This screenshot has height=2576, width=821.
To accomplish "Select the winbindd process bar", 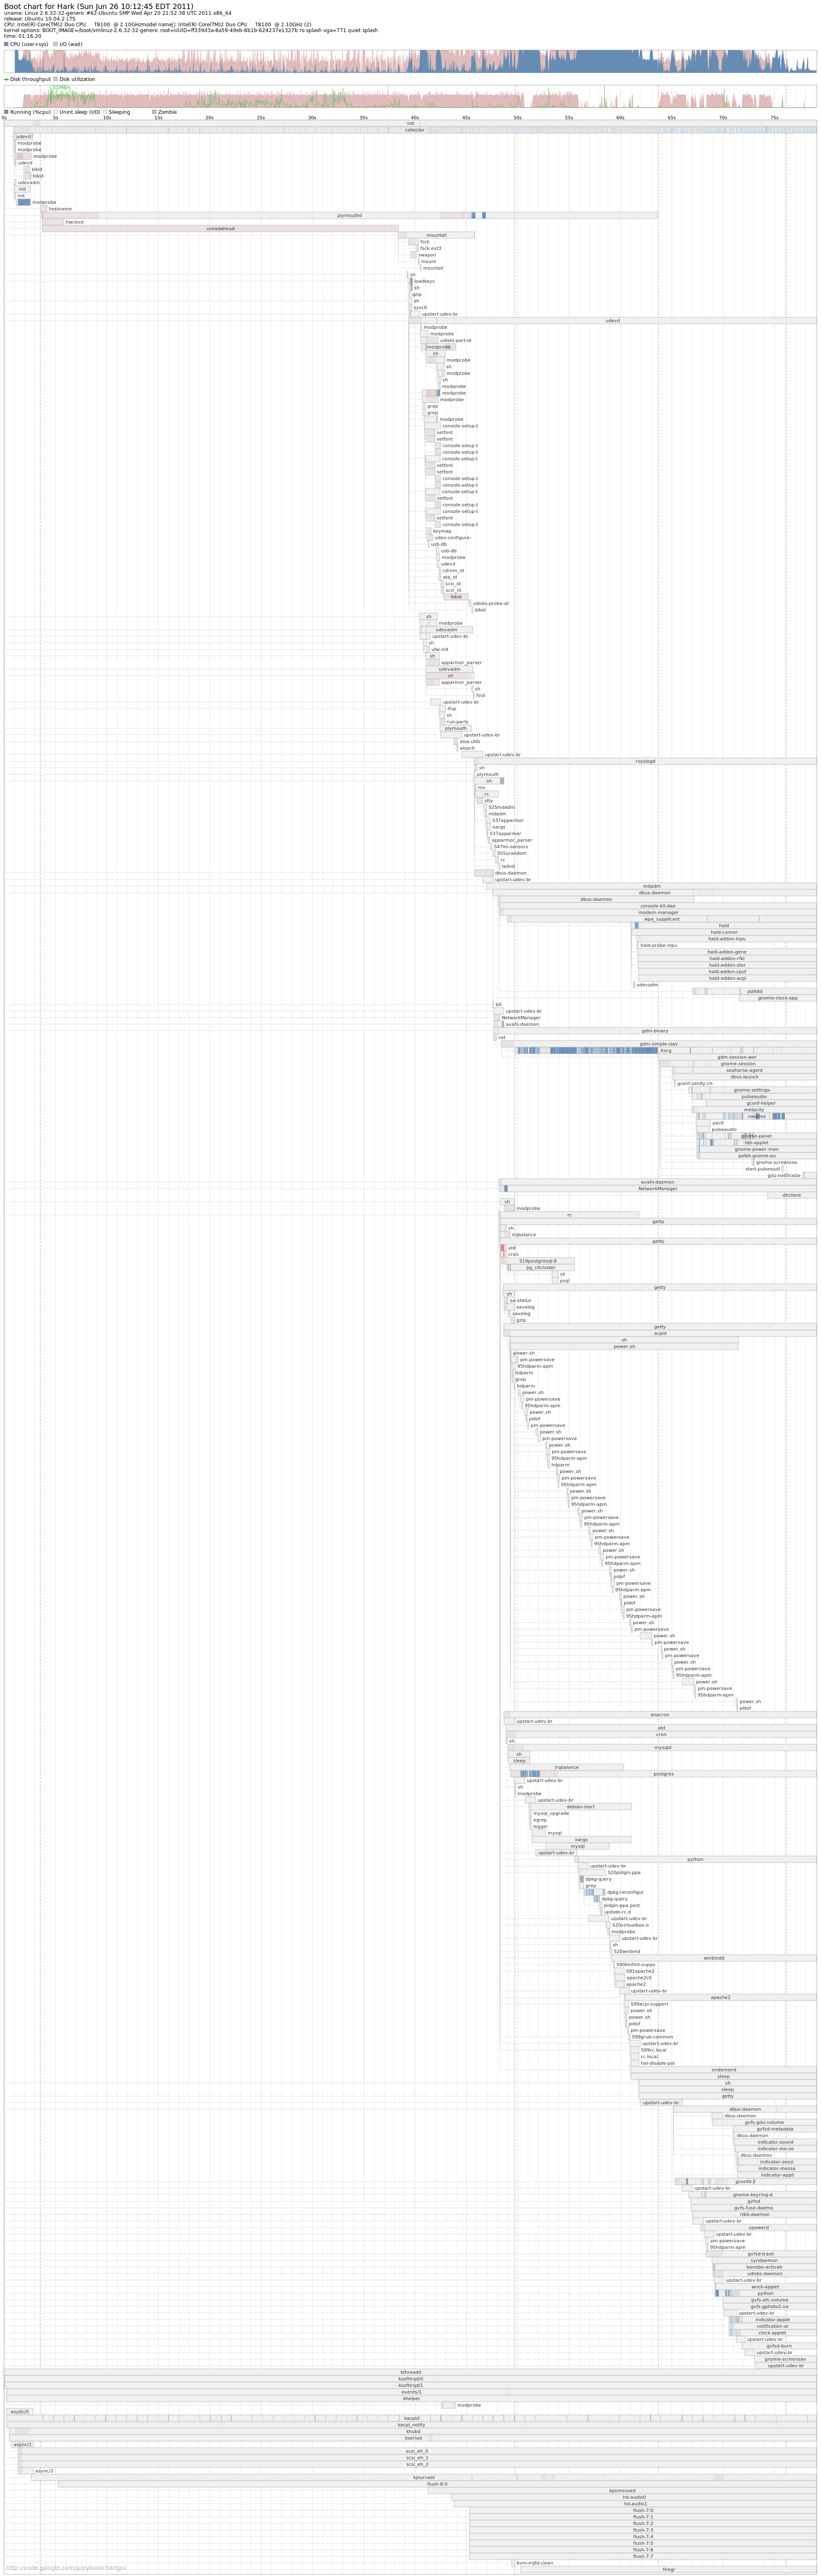I will 714,1958.
